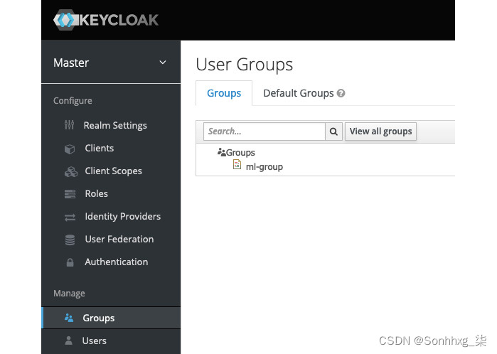Switch to the Default Groups tab
497x354 pixels.
point(304,93)
